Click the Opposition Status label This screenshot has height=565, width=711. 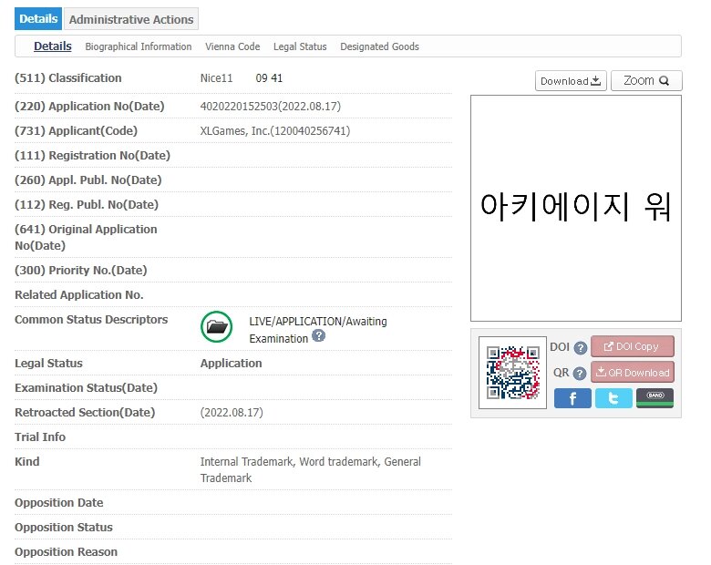pyautogui.click(x=64, y=528)
